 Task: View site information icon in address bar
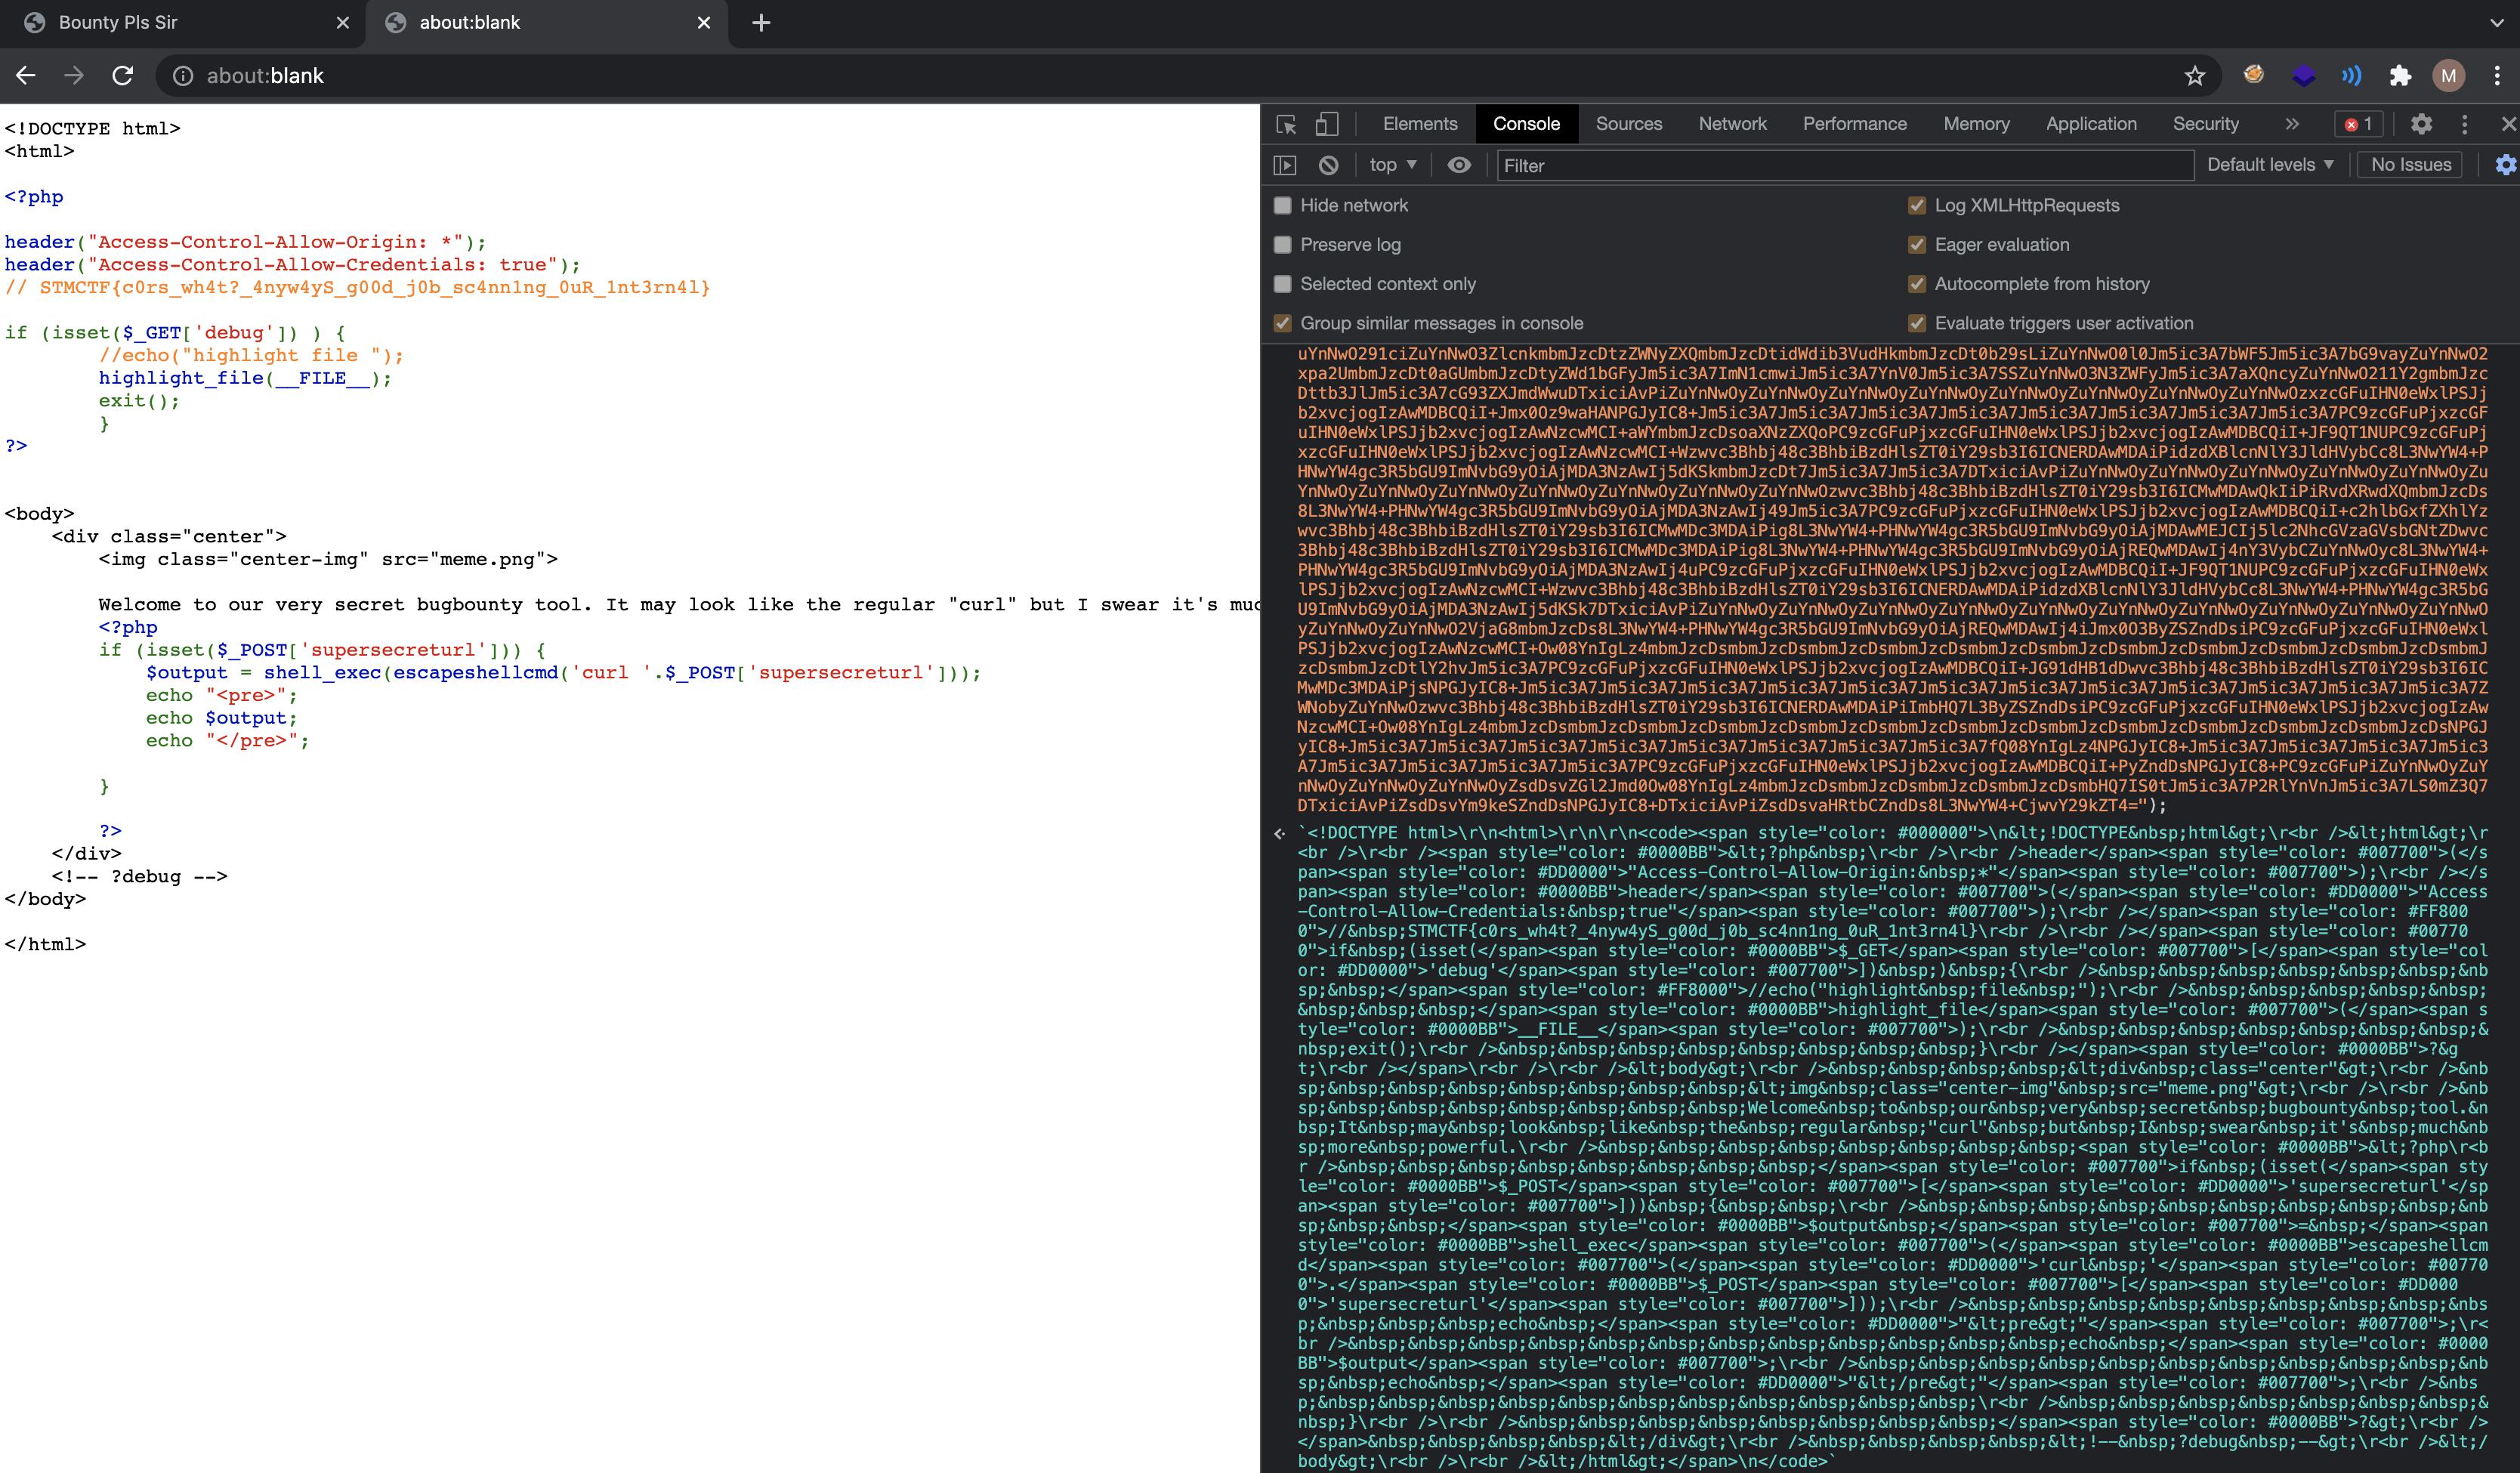tap(183, 76)
